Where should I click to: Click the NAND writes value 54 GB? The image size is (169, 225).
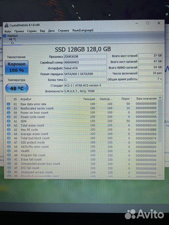pos(150,67)
